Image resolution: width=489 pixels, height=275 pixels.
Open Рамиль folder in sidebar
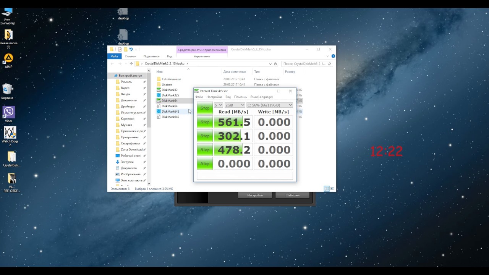tap(126, 82)
